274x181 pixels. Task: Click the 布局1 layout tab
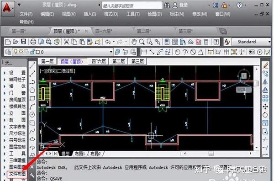(79, 154)
